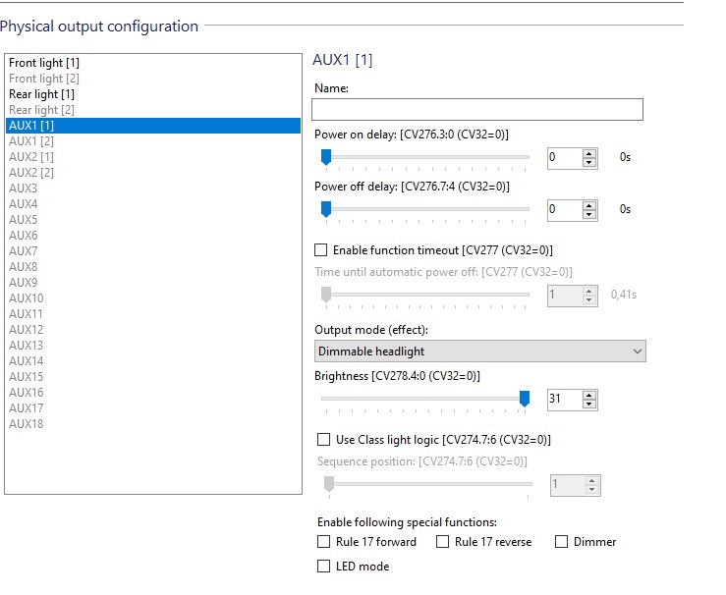Decrease the Brightness value with down arrow

click(588, 404)
